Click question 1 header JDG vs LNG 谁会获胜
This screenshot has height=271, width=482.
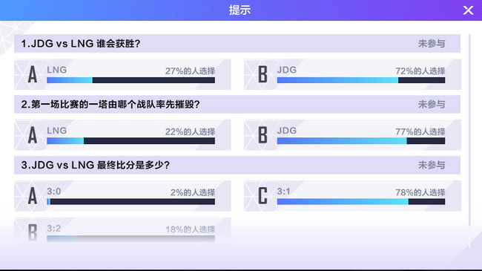pos(81,43)
